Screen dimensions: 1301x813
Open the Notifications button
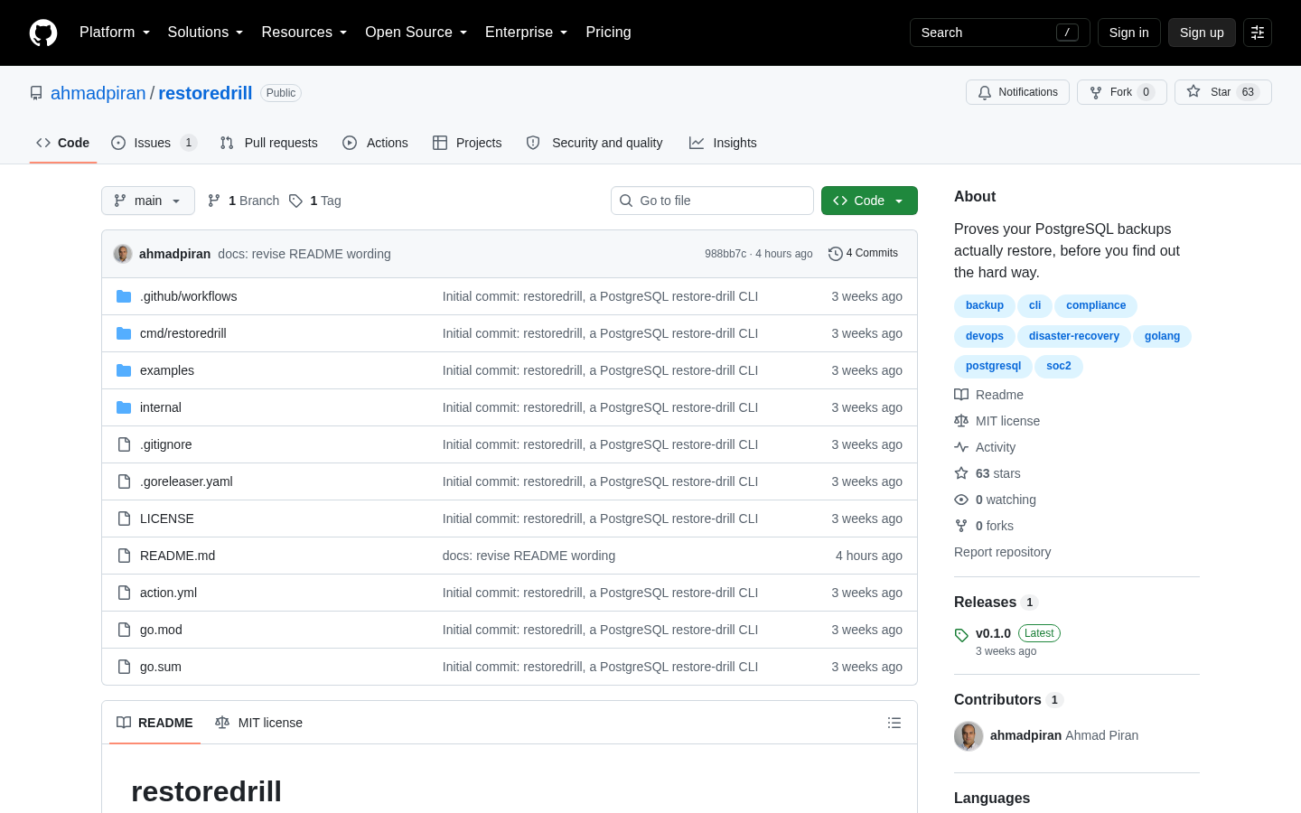coord(1017,92)
